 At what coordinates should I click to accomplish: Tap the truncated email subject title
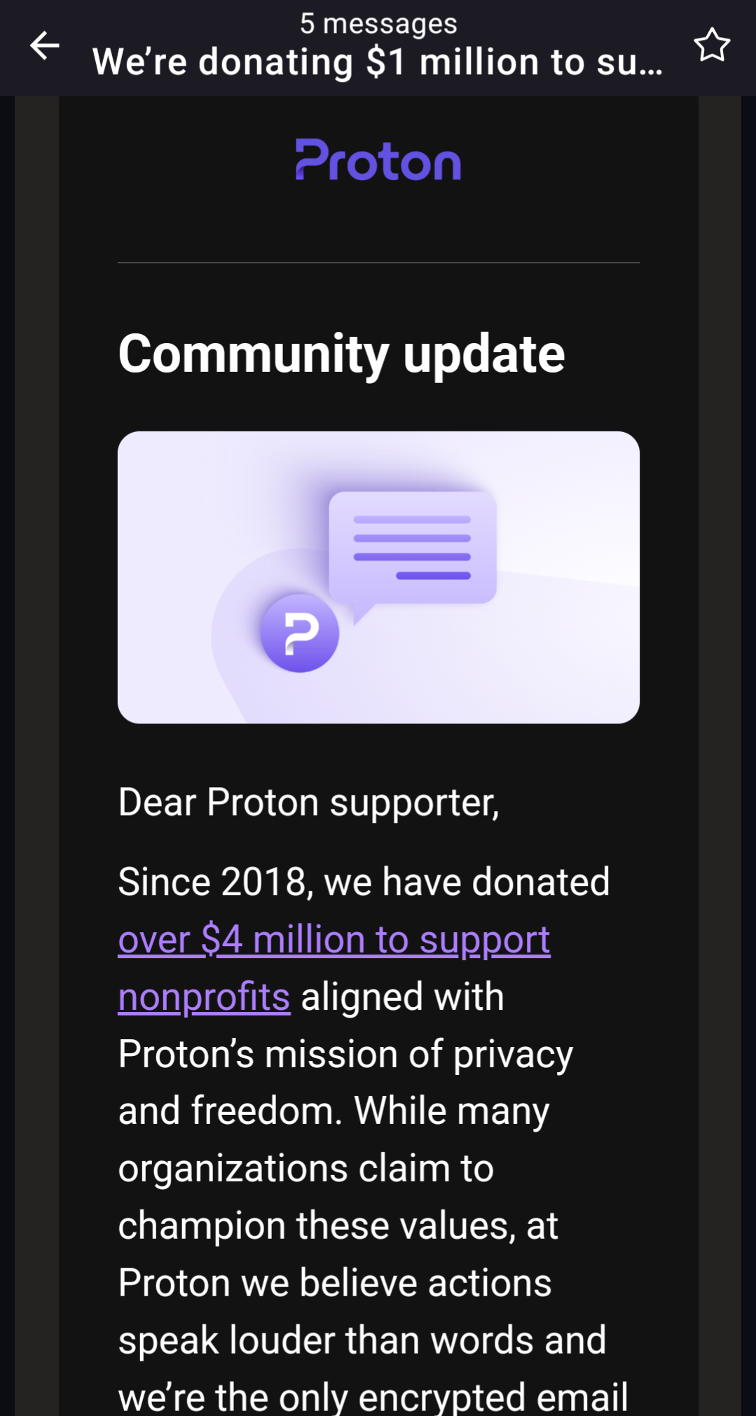pos(378,62)
